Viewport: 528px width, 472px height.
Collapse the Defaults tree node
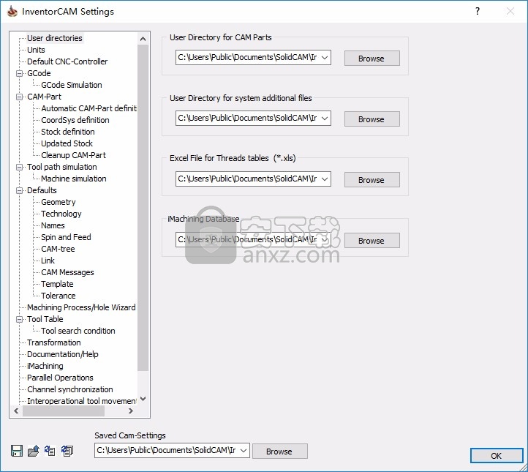pyautogui.click(x=19, y=190)
